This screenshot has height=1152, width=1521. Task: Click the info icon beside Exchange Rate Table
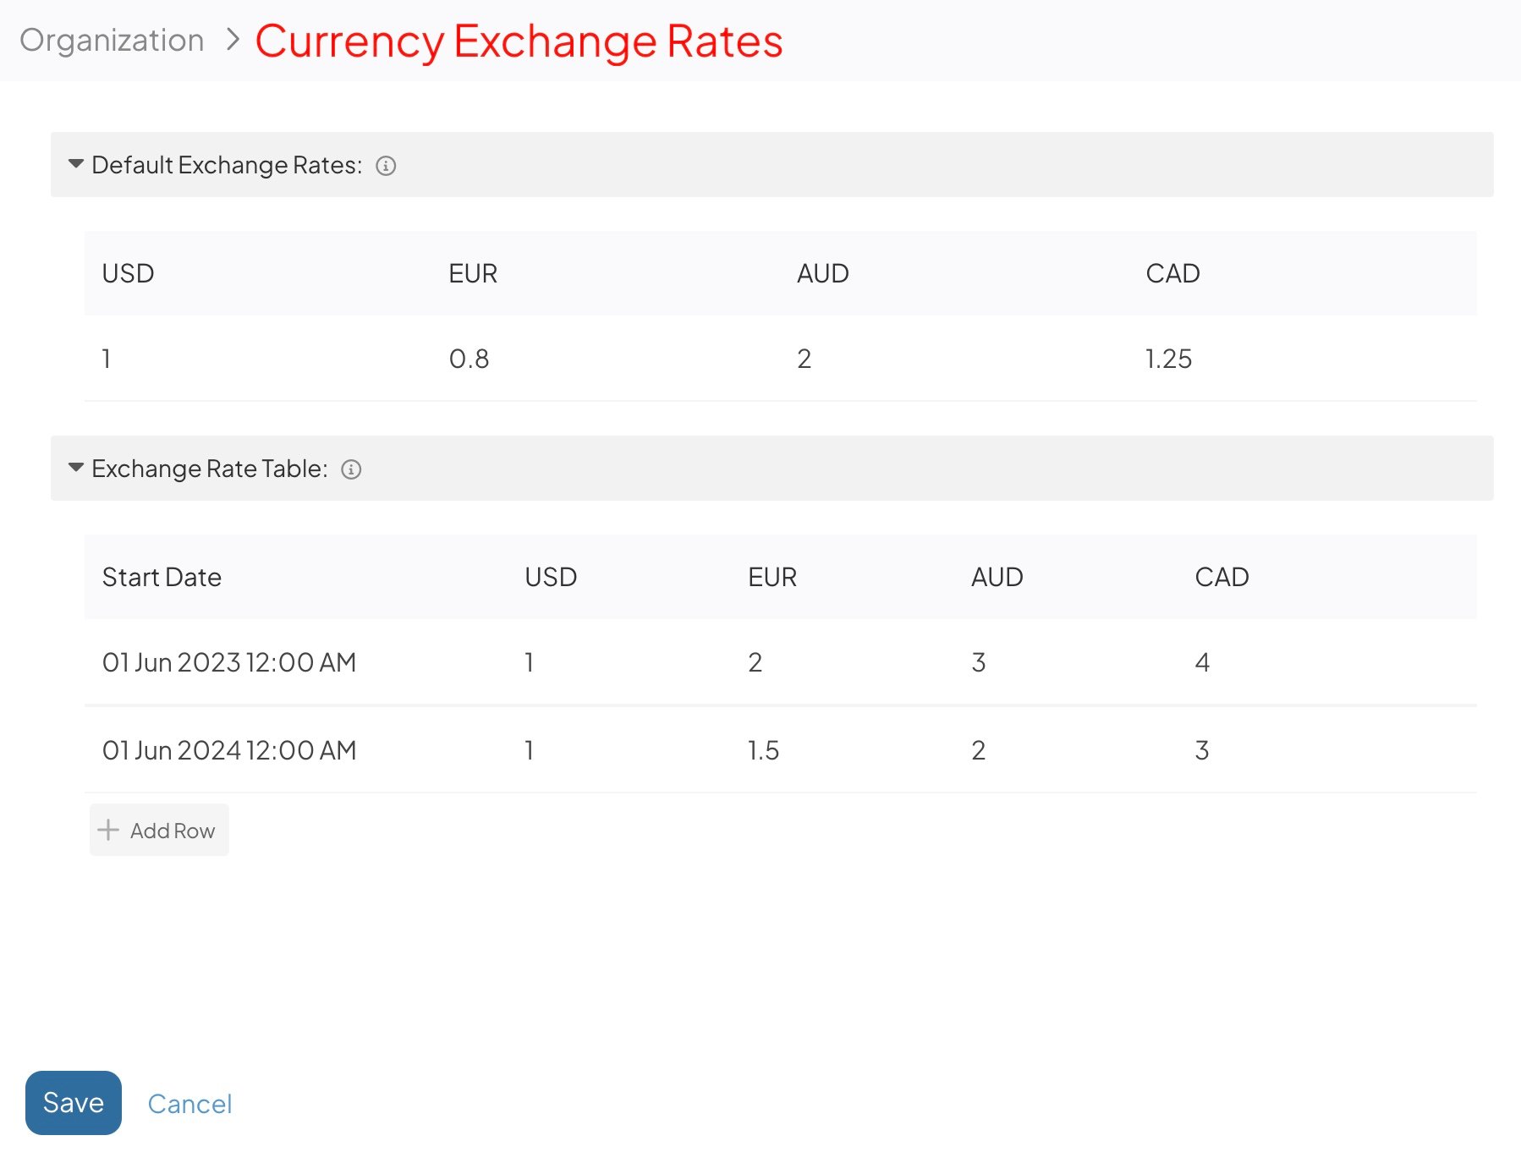[x=352, y=469]
